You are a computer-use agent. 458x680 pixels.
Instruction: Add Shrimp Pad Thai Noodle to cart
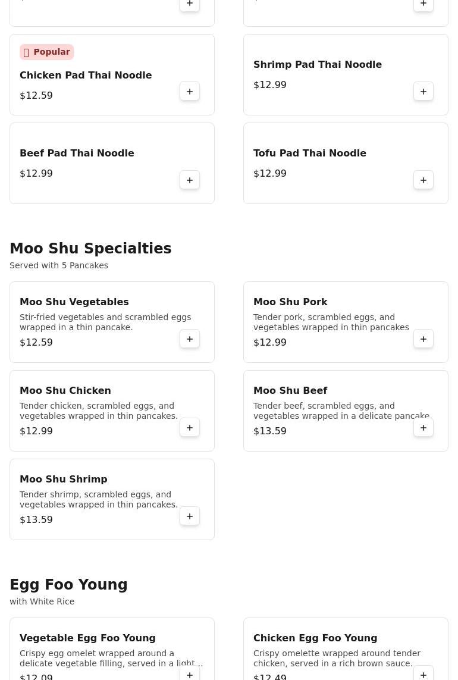click(x=424, y=92)
